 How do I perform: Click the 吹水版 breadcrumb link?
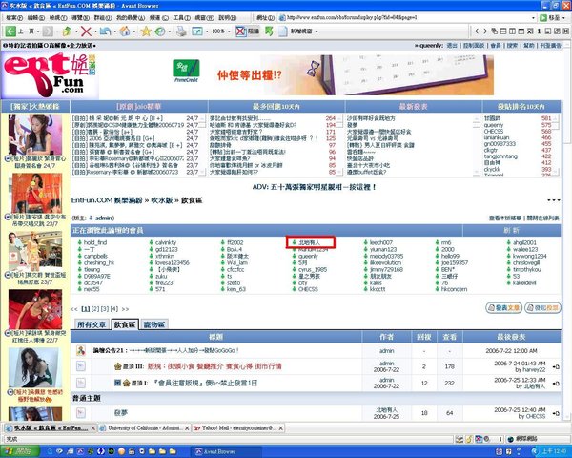pos(162,200)
